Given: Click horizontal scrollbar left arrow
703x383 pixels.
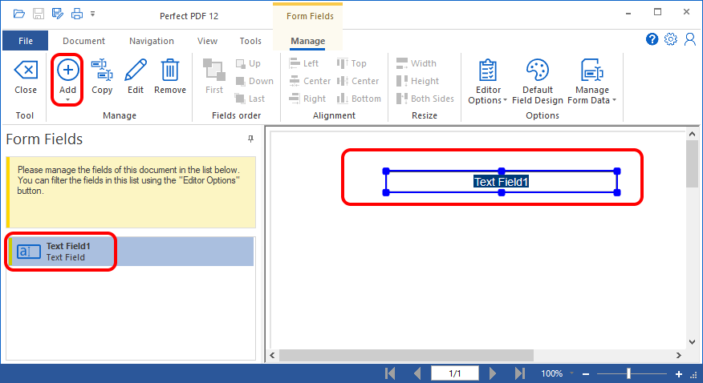Looking at the screenshot, I should 272,355.
